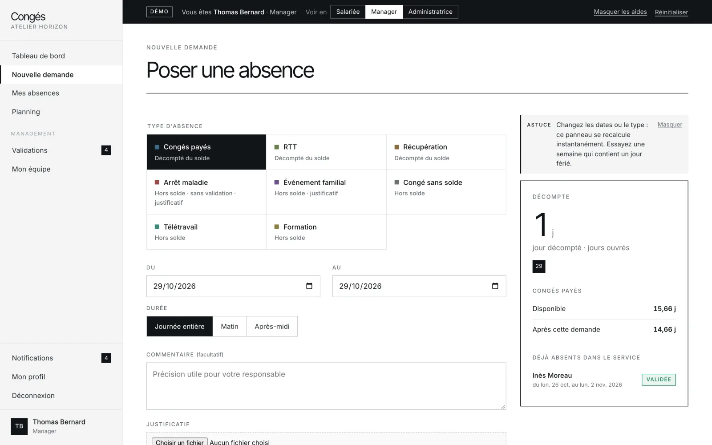Open Tableau de bord in sidebar
This screenshot has height=445, width=712.
pos(61,56)
